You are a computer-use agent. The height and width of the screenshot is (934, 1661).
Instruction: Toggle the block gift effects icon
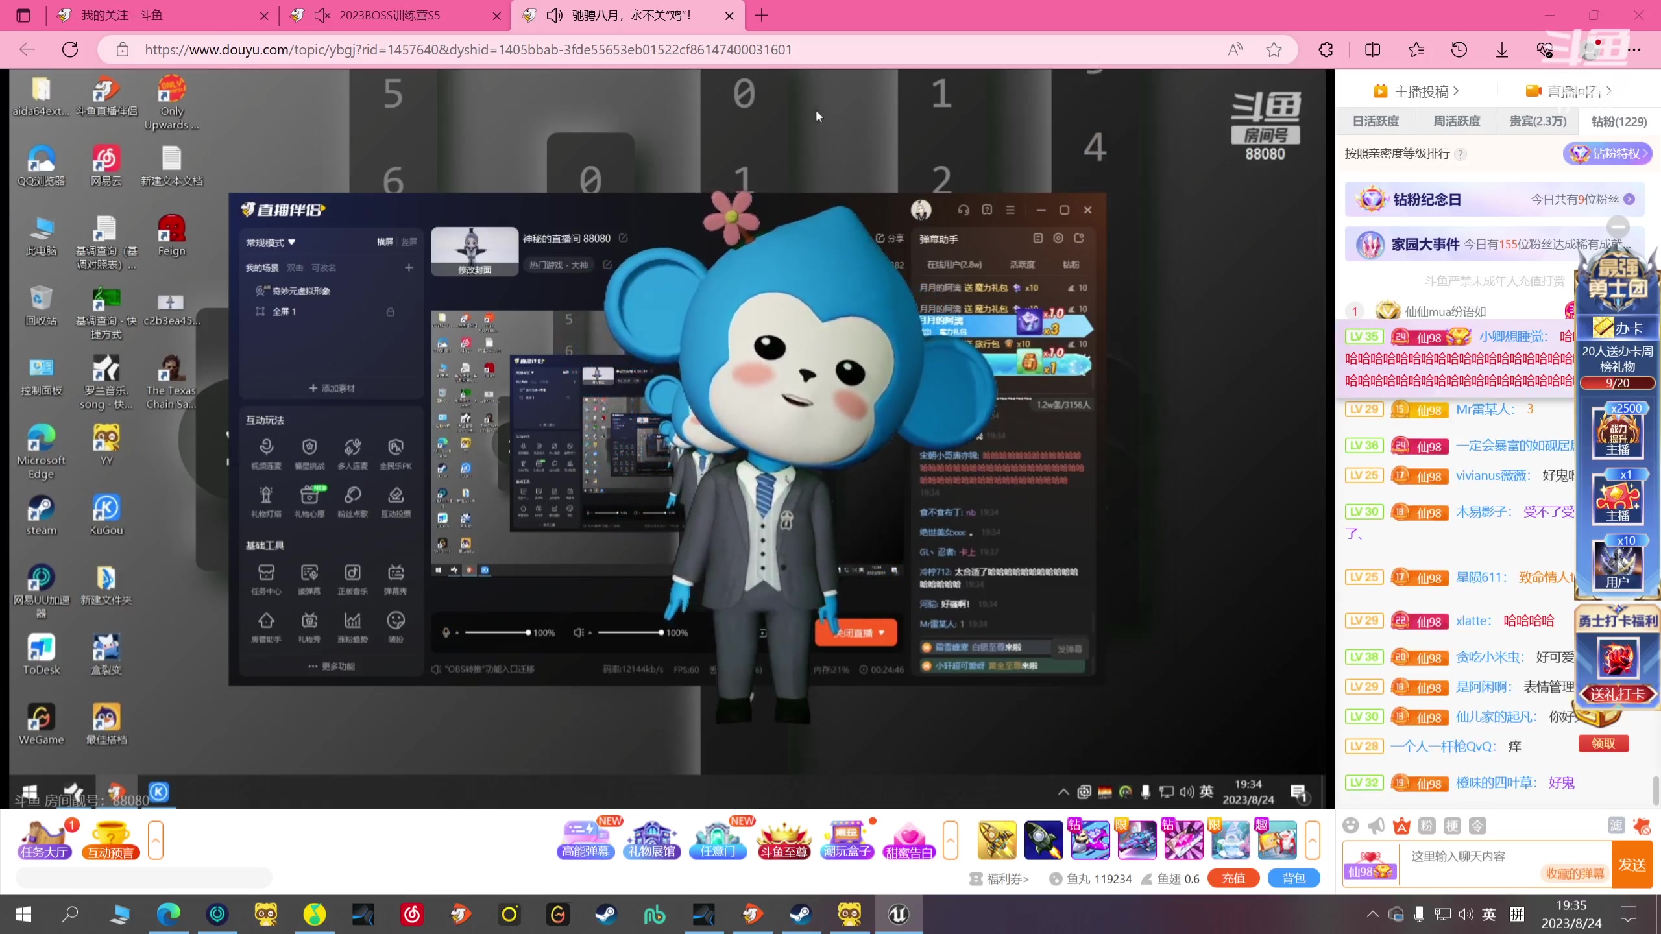(1642, 826)
